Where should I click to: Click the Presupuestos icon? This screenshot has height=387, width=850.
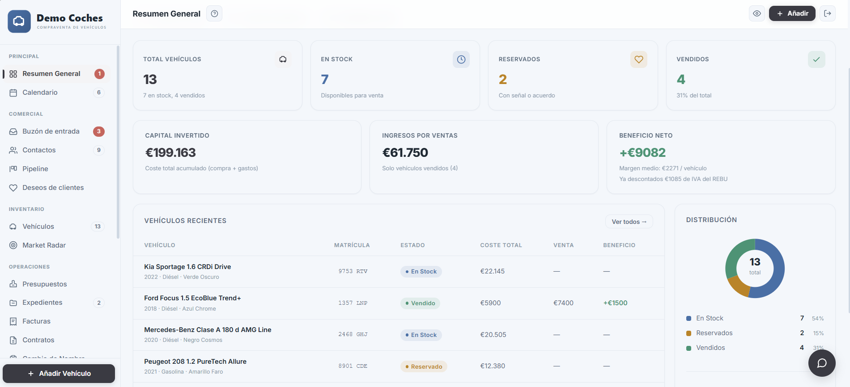(13, 284)
